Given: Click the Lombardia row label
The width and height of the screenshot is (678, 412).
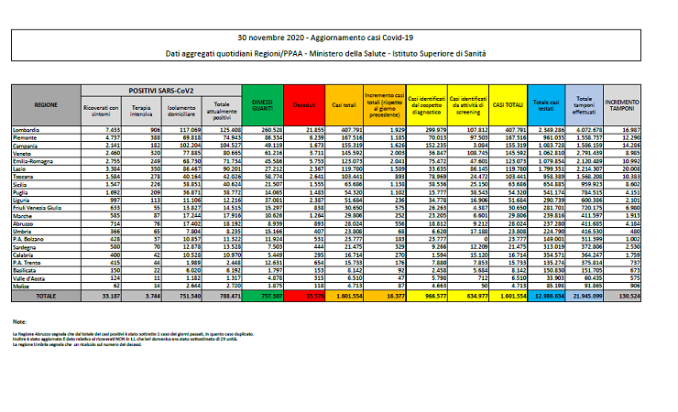Looking at the screenshot, I should 27,130.
